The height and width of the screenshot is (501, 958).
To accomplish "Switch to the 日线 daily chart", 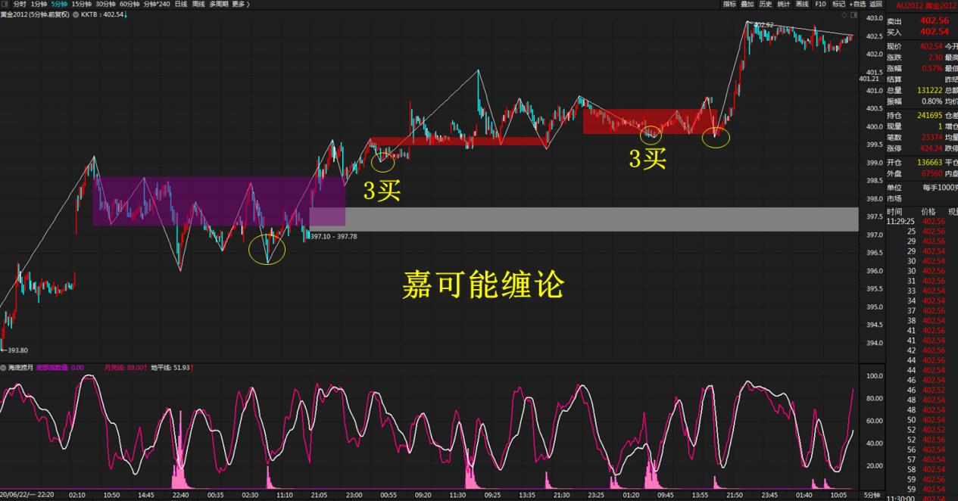I will tap(181, 4).
